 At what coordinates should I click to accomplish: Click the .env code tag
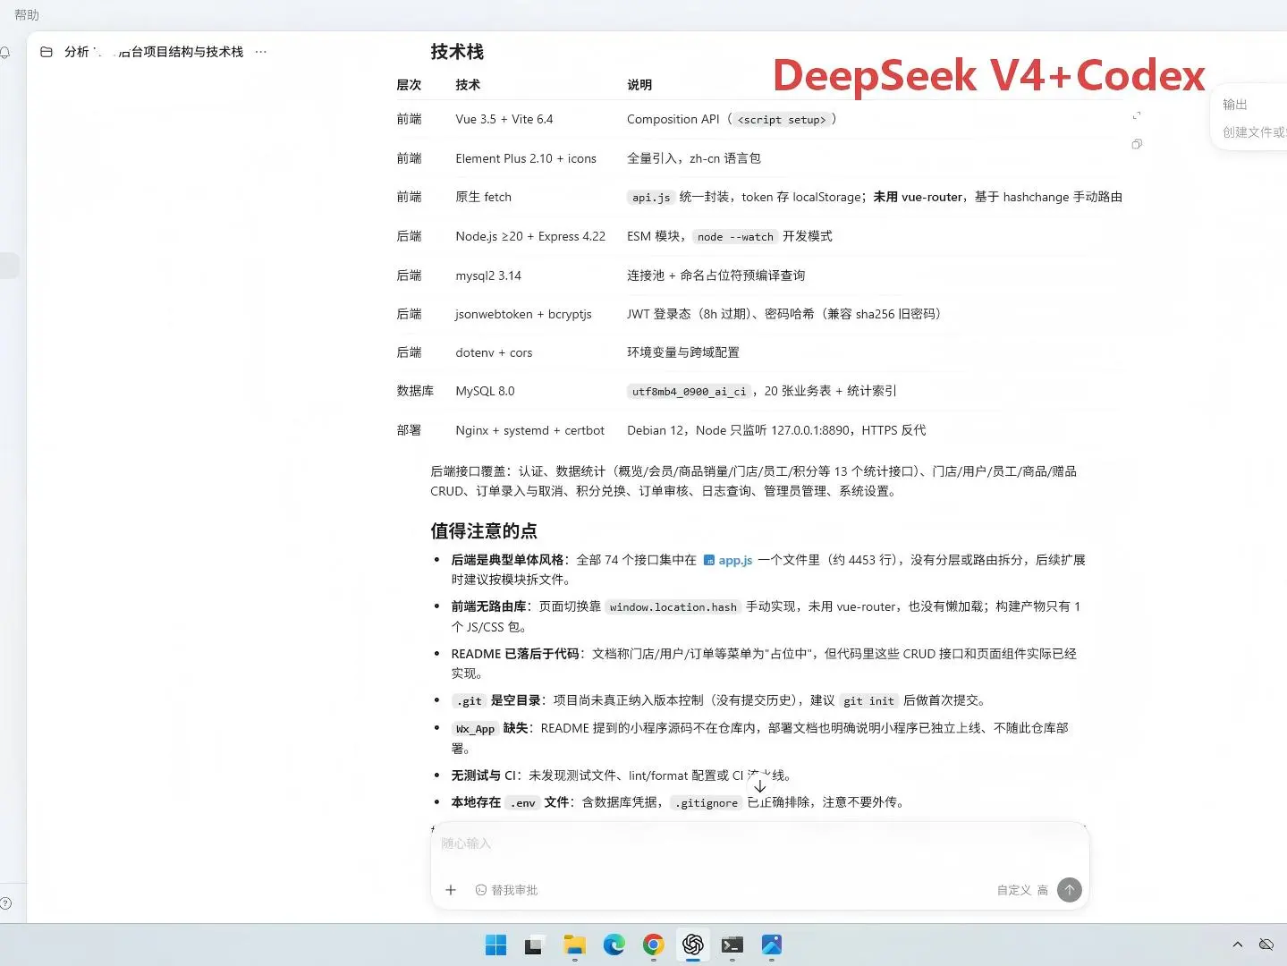(522, 802)
